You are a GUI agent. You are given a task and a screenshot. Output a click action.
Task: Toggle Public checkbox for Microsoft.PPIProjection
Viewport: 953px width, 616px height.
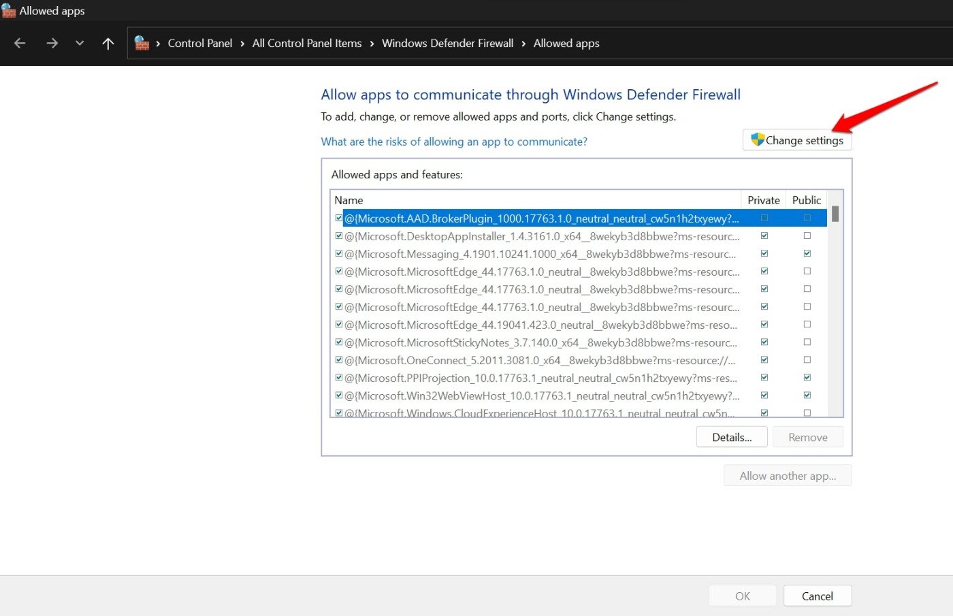pyautogui.click(x=807, y=378)
